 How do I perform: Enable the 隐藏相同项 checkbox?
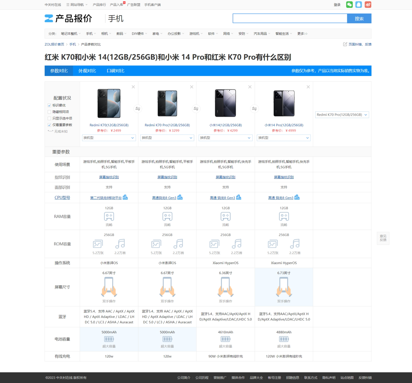tap(49, 112)
